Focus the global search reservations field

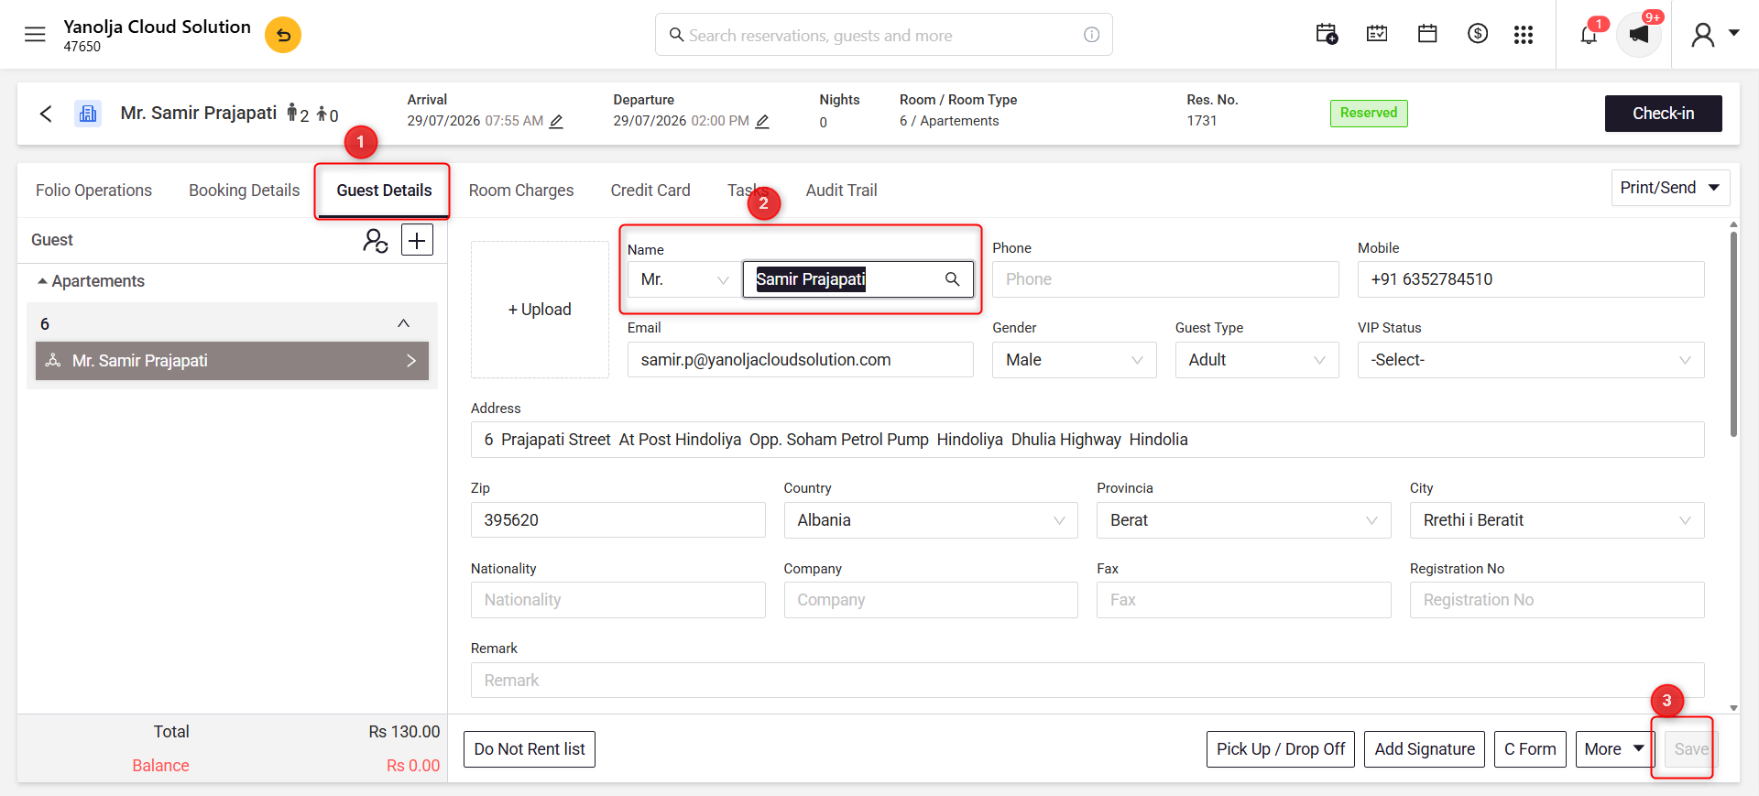click(884, 35)
